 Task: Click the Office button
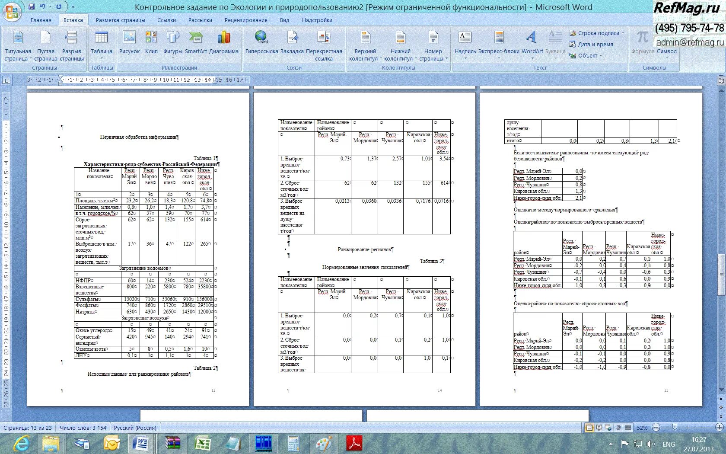[x=12, y=12]
